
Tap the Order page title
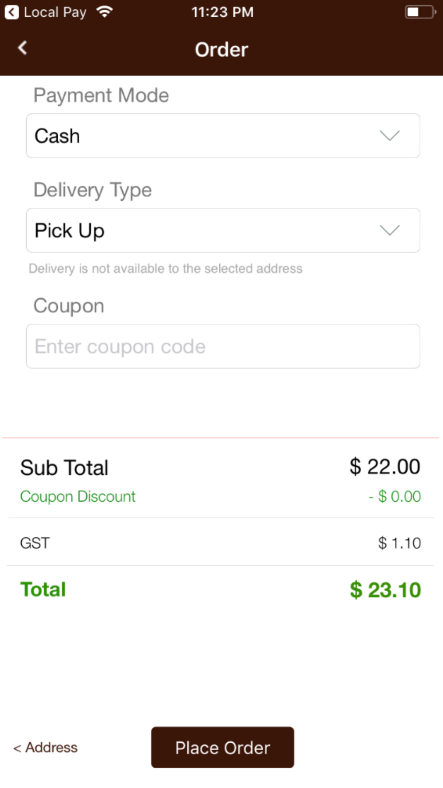point(221,50)
